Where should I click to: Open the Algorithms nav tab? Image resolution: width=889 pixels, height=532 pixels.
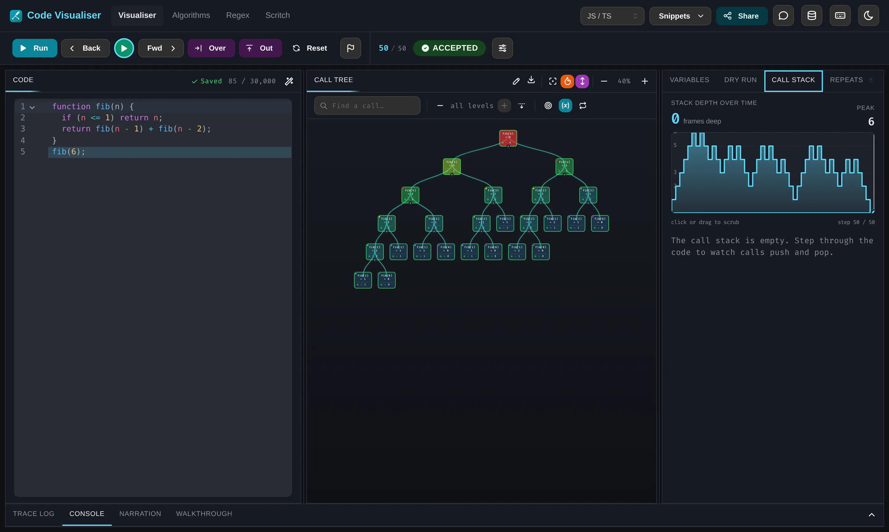191,15
